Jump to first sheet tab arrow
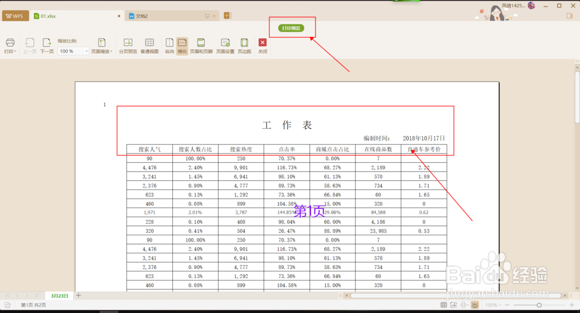 [8, 296]
